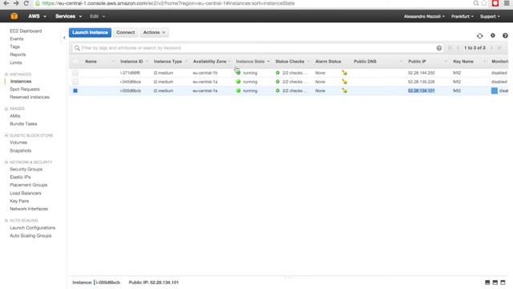The width and height of the screenshot is (513, 289).
Task: Open Tags in sidebar
Action: tap(14, 47)
